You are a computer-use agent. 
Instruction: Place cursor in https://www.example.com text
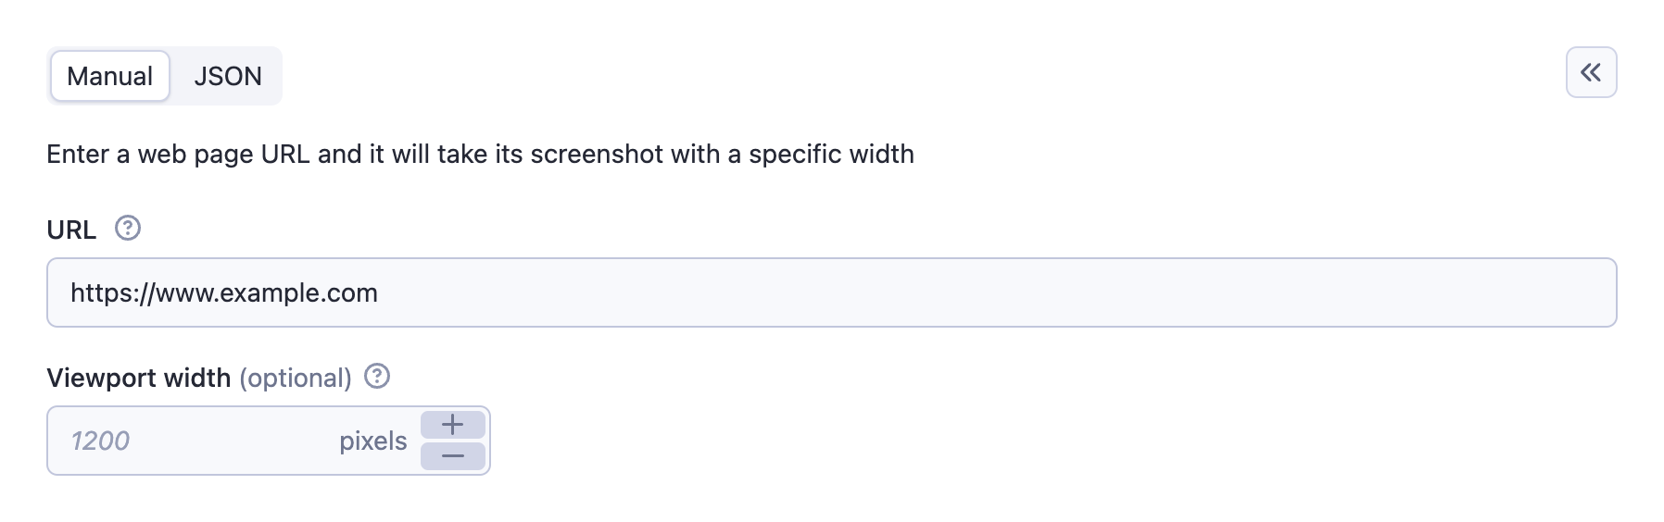tap(224, 292)
